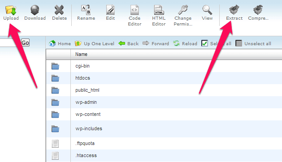Click the Compress box icon

[x=258, y=10]
